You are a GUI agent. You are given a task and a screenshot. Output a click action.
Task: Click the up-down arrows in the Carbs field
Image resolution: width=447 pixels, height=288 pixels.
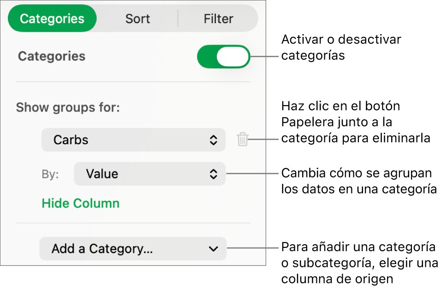click(x=213, y=140)
